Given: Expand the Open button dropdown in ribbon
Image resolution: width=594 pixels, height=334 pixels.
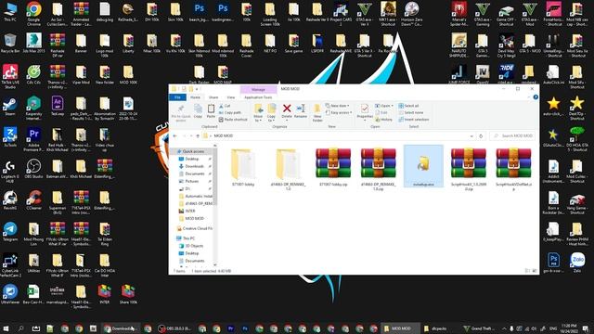Looking at the screenshot, I should tap(384, 106).
